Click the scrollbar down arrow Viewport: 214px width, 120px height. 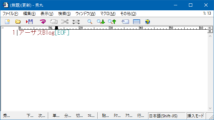210,108
